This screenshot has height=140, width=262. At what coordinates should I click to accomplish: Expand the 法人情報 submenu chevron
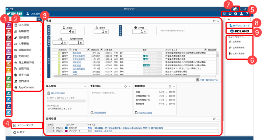pyautogui.click(x=40, y=25)
